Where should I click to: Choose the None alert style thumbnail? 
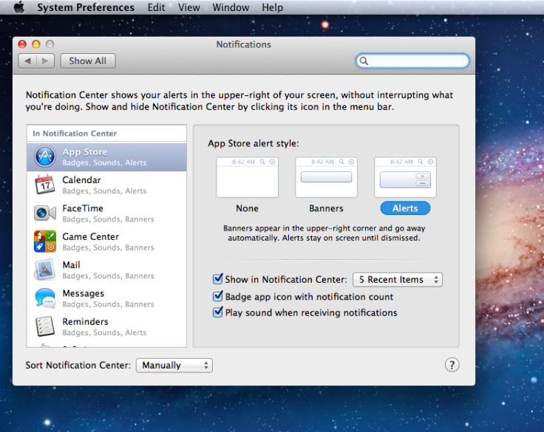(248, 177)
